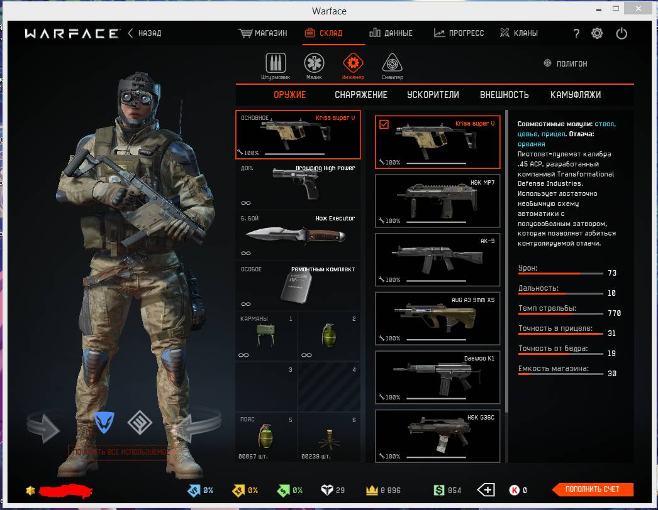
Task: Click the blue experience booster icon
Action: [194, 491]
